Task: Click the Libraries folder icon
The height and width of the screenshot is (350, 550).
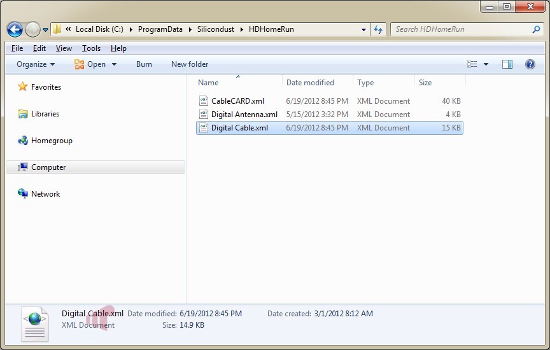Action: pyautogui.click(x=23, y=114)
